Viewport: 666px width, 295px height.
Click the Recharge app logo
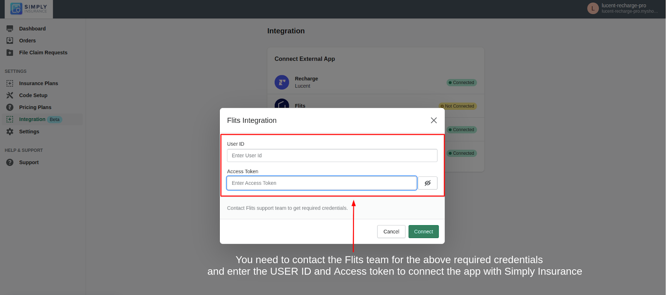[282, 82]
